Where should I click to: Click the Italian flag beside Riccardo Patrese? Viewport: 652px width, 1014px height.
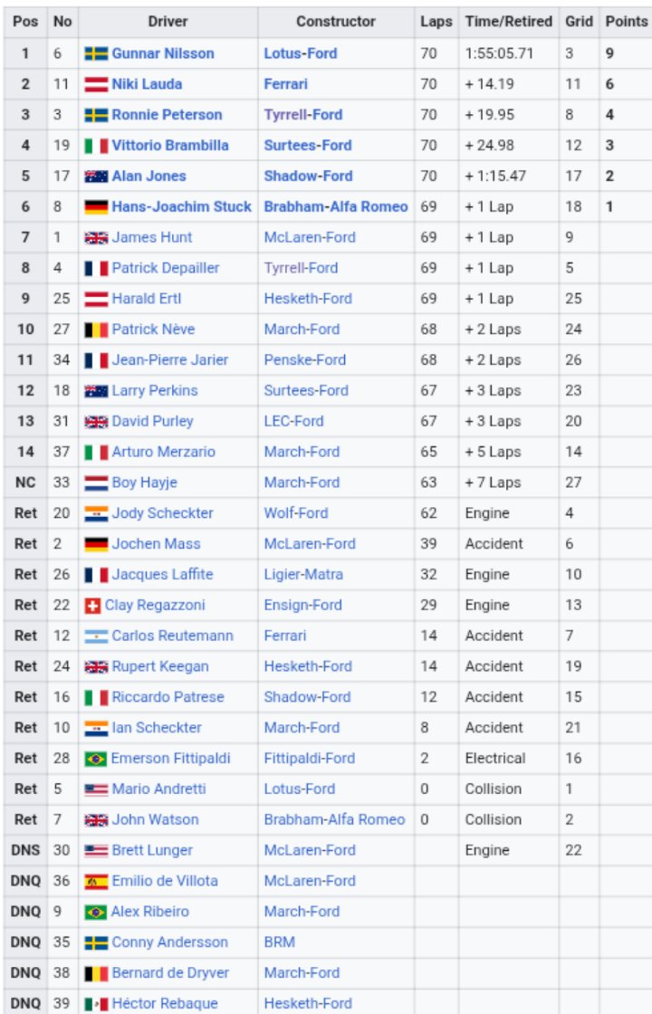point(96,697)
